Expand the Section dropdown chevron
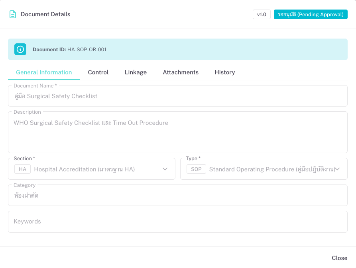 pos(165,169)
